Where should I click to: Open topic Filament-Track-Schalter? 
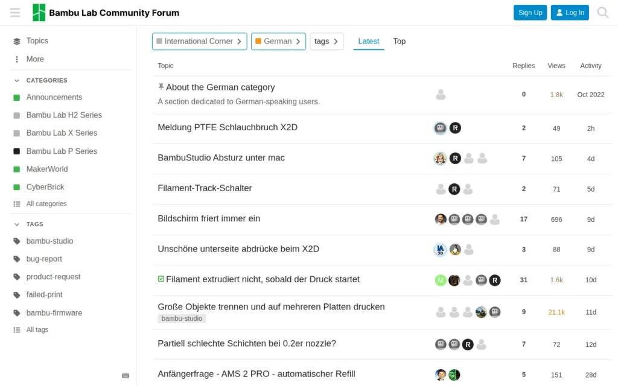point(205,188)
